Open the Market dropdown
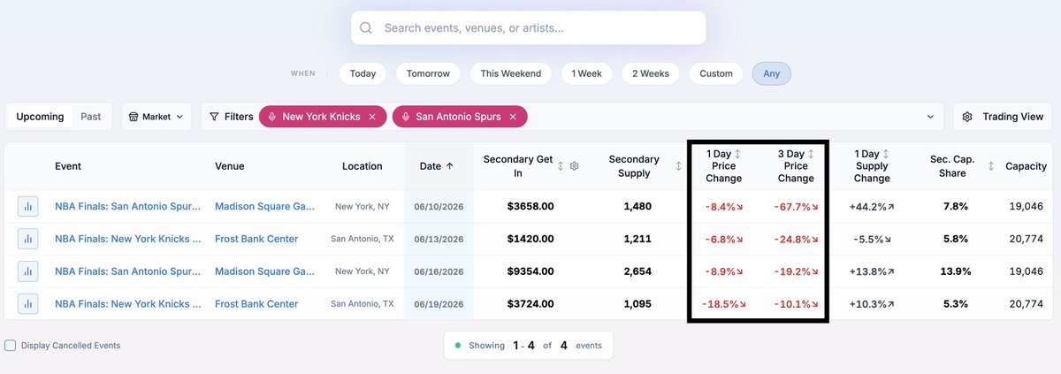1061x374 pixels. coord(156,117)
